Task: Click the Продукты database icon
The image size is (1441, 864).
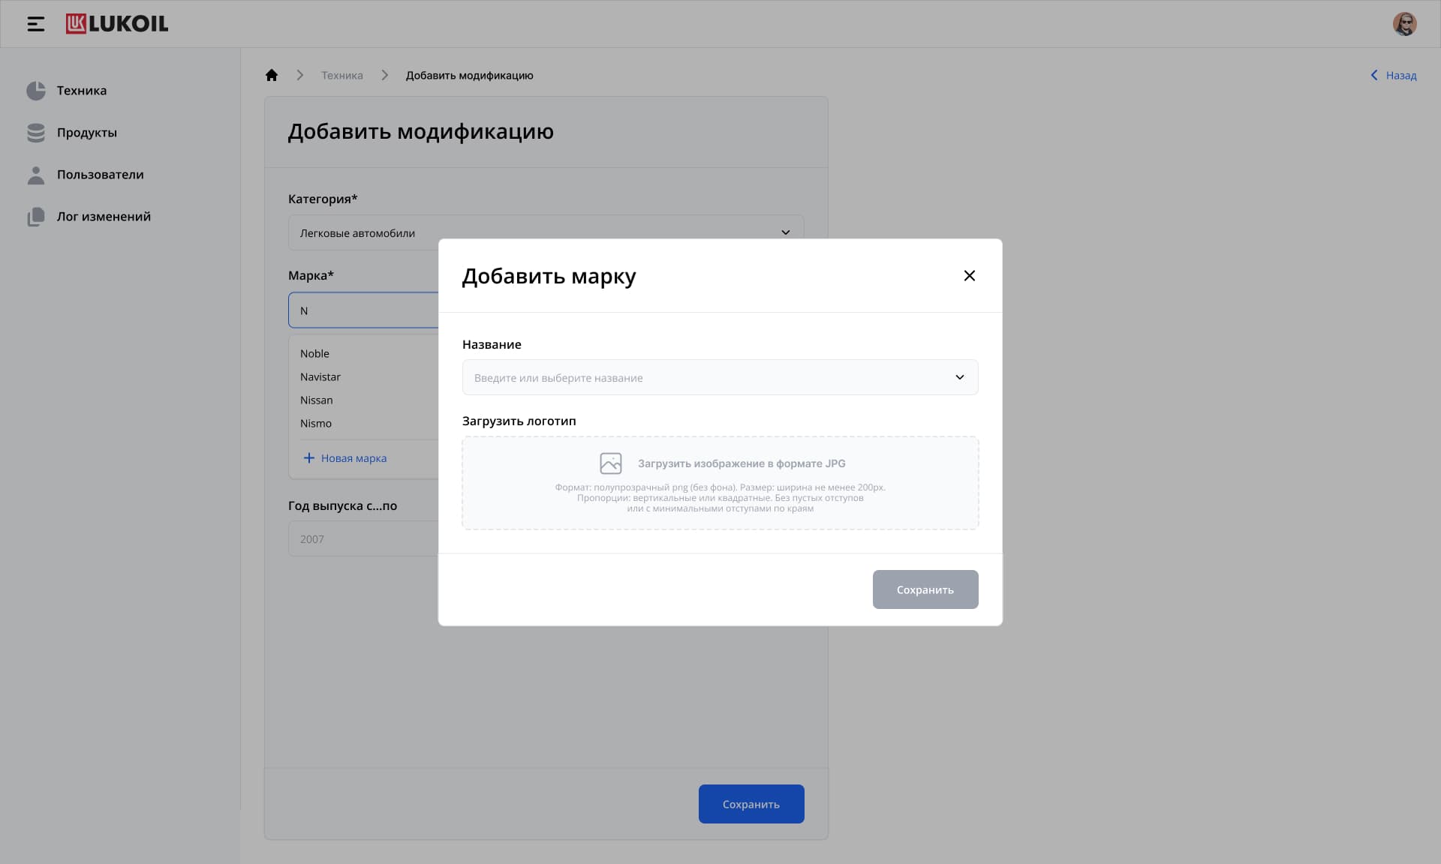Action: 36,133
